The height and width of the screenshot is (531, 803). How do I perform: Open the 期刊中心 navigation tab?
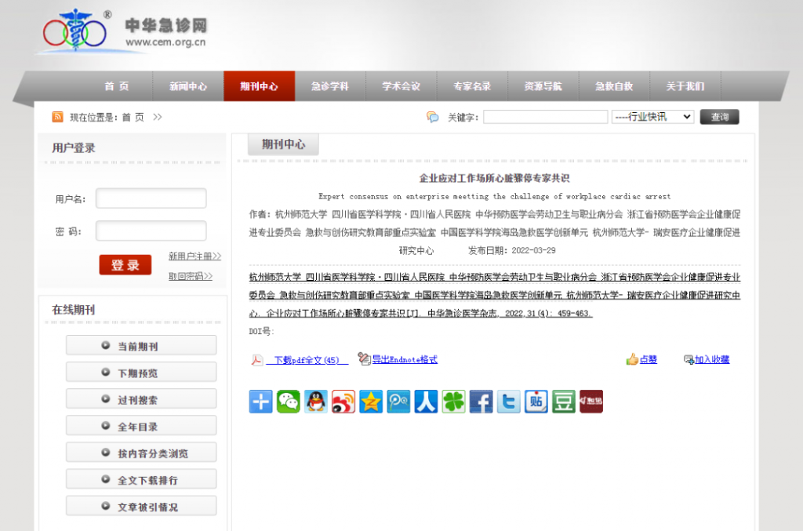click(x=259, y=86)
